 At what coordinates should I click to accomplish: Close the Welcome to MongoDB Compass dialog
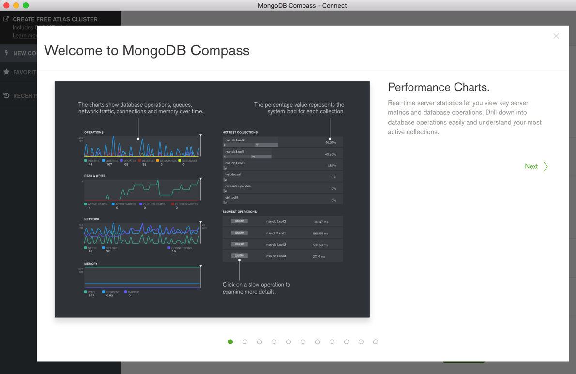[556, 36]
